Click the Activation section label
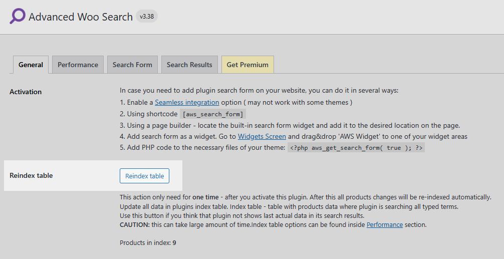This screenshot has width=504, height=259. click(26, 92)
